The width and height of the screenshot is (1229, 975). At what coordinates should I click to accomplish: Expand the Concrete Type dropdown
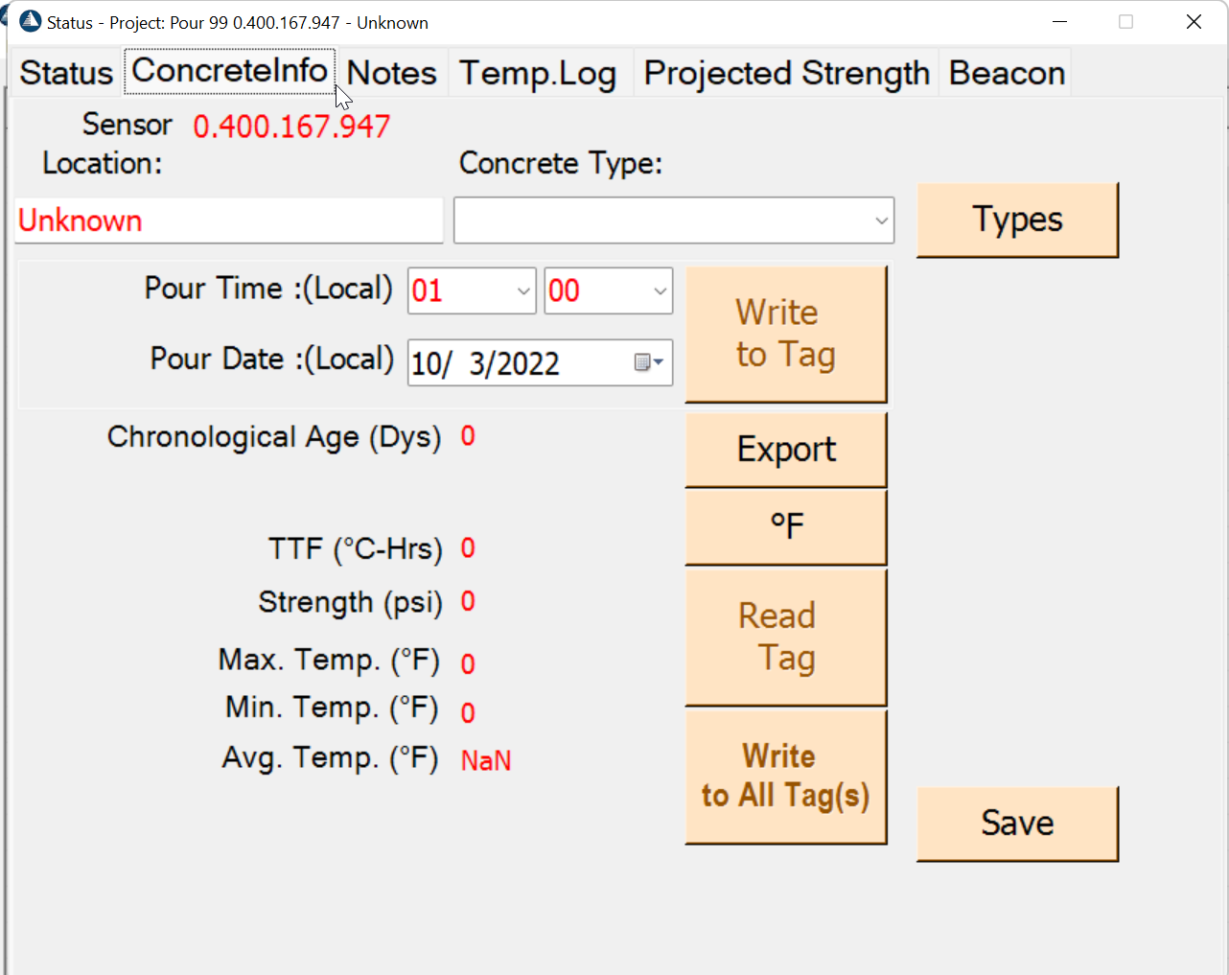(674, 221)
